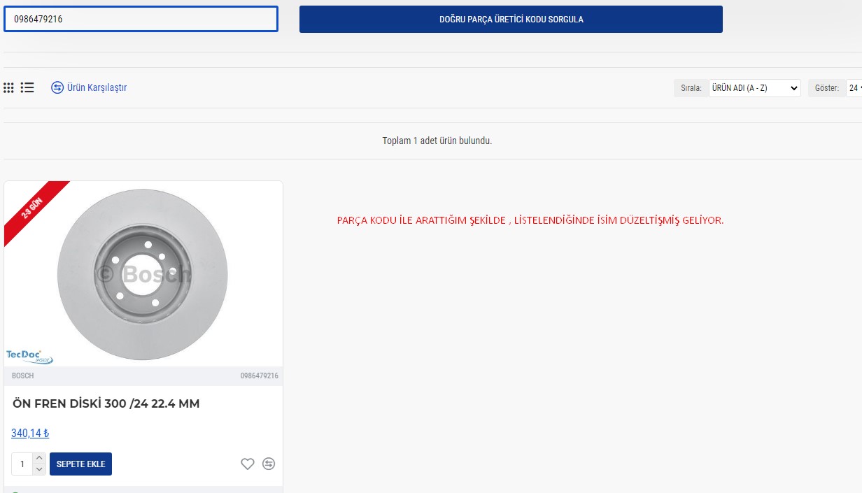This screenshot has height=493, width=862.
Task: Open the Sırala sort dropdown
Action: pos(754,88)
